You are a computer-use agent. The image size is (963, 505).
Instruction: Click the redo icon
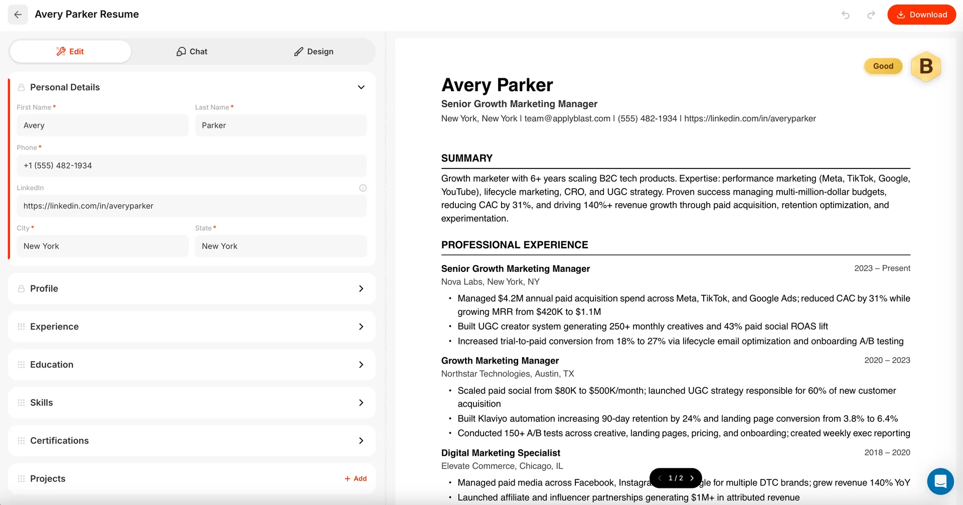pyautogui.click(x=871, y=15)
